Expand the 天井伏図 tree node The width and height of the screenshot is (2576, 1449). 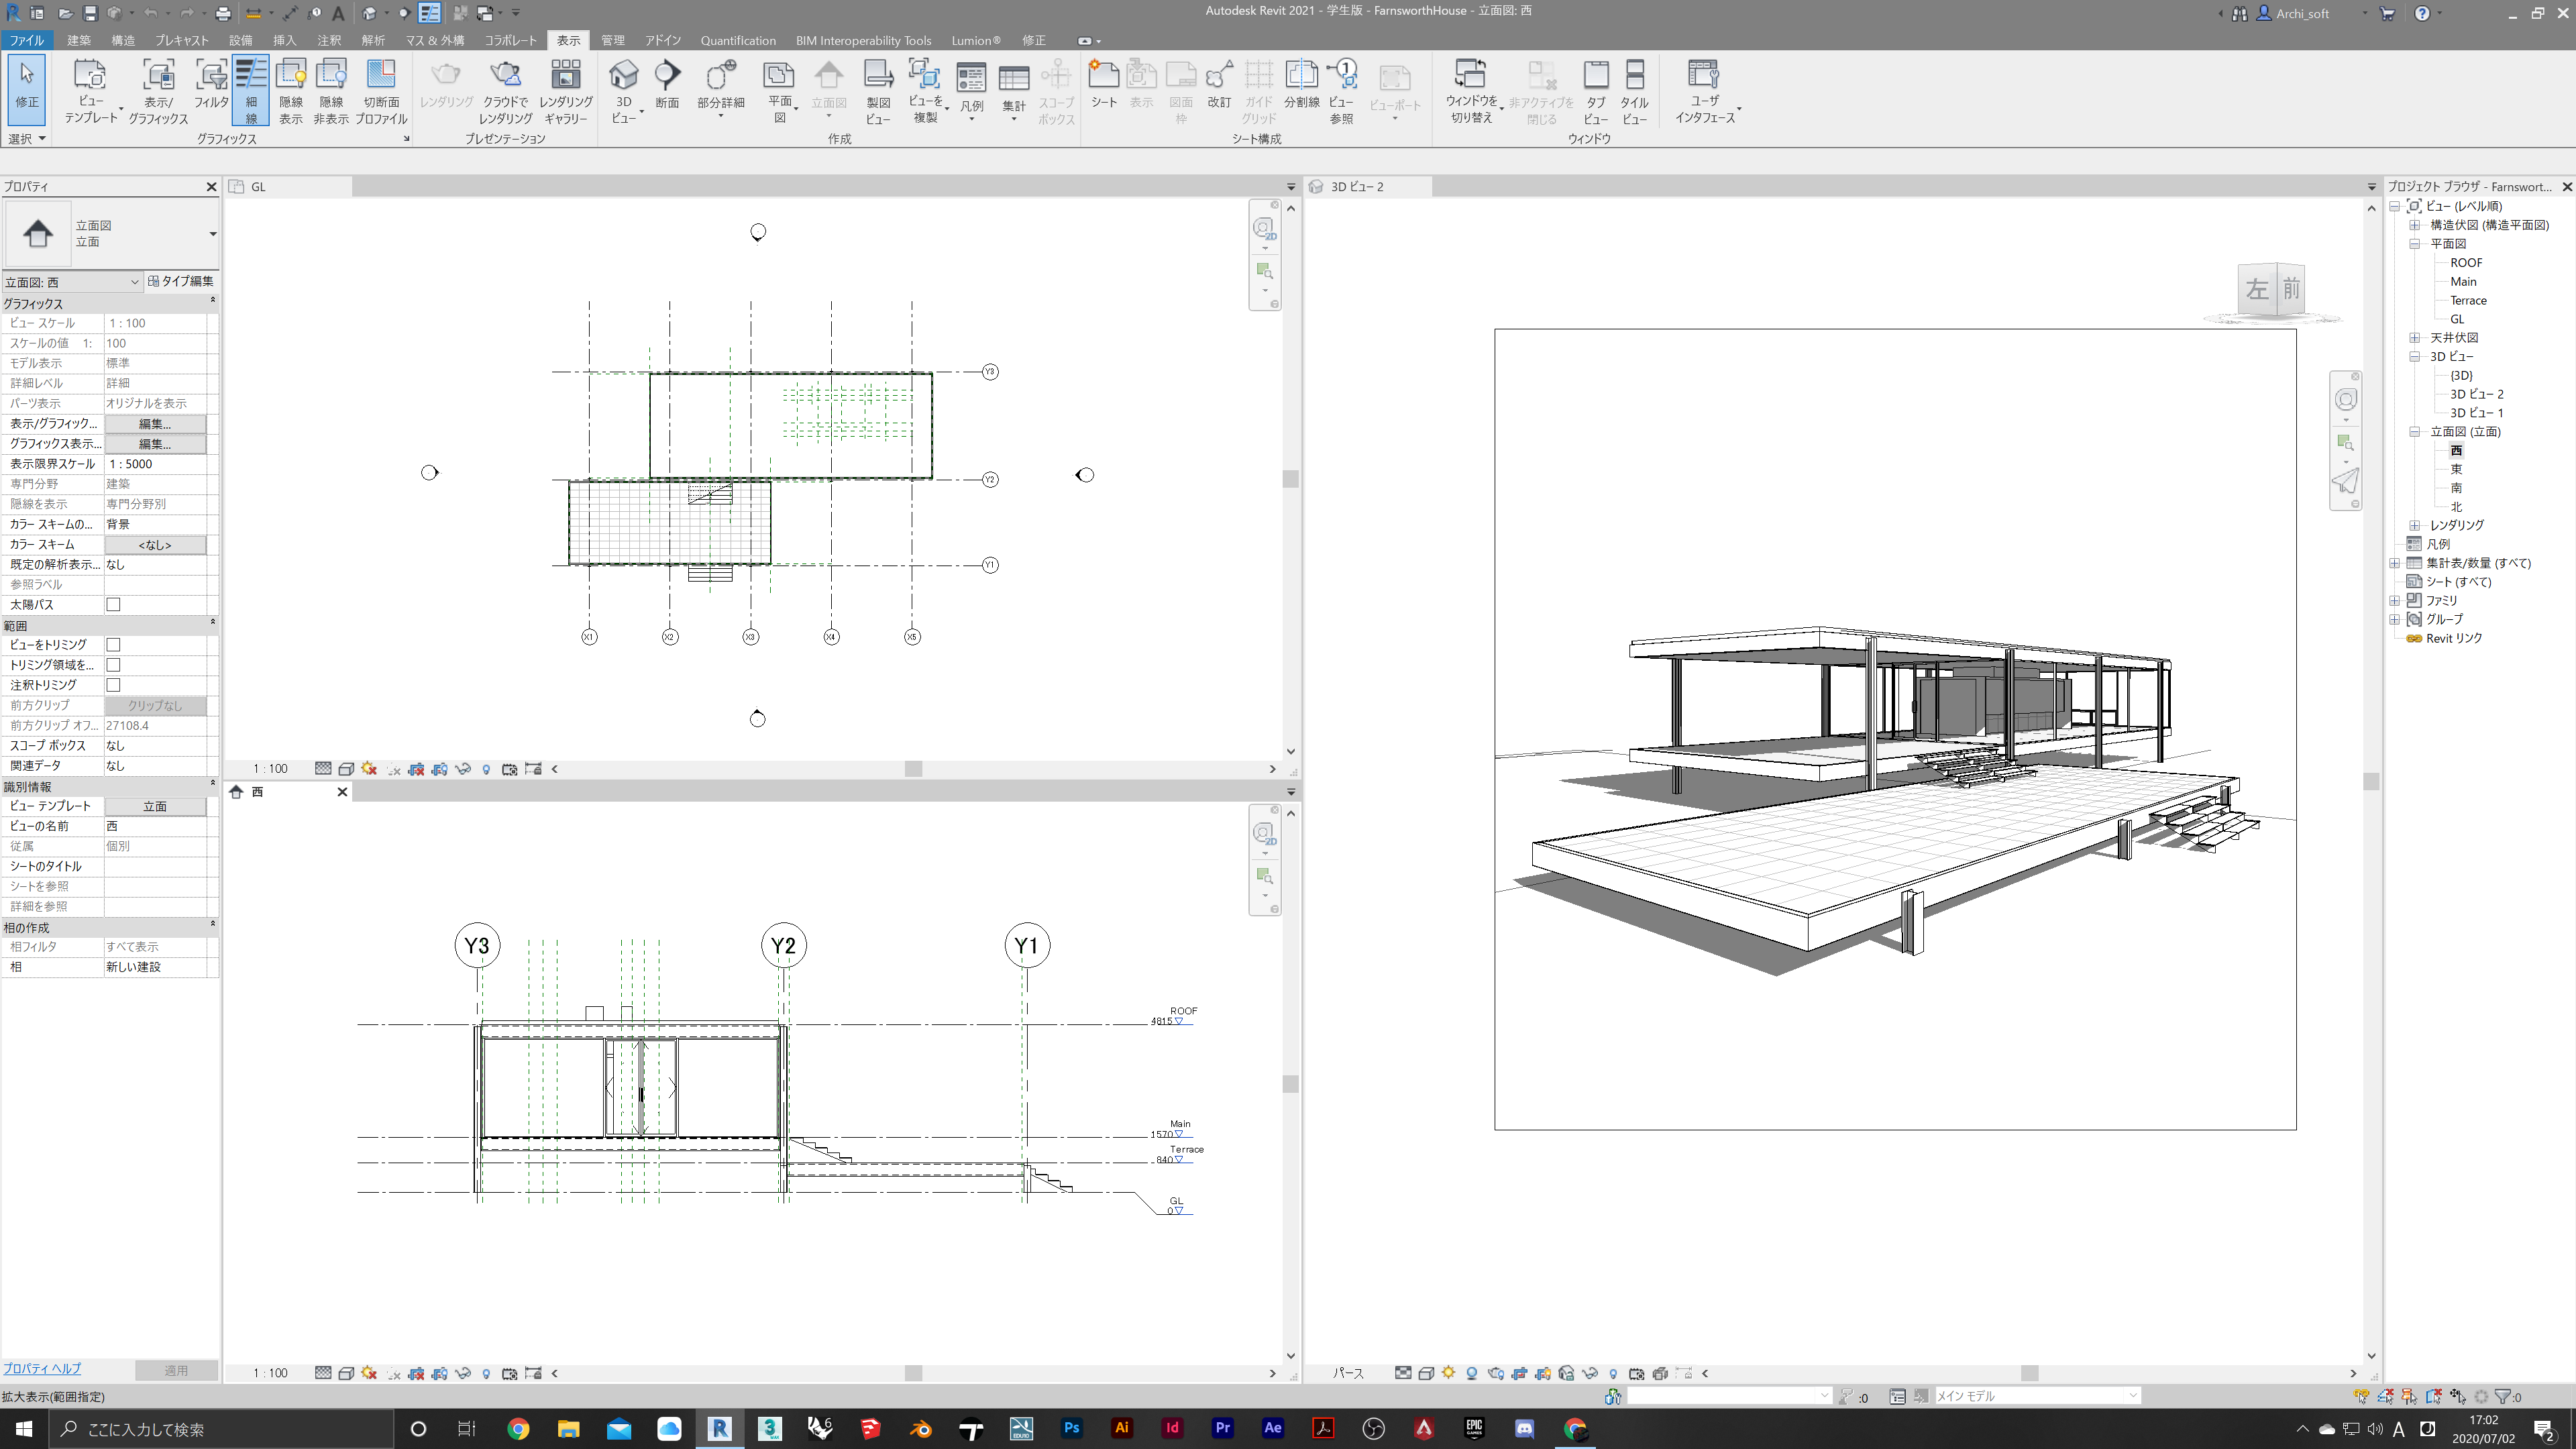click(2414, 338)
